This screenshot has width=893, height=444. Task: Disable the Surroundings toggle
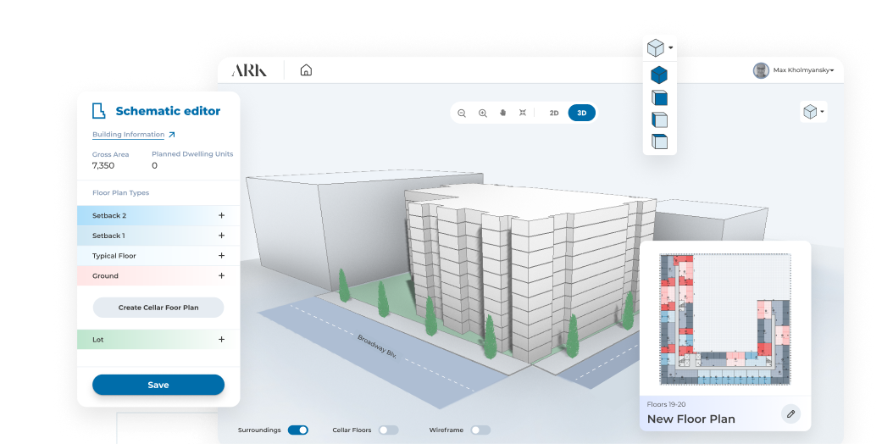pos(297,430)
